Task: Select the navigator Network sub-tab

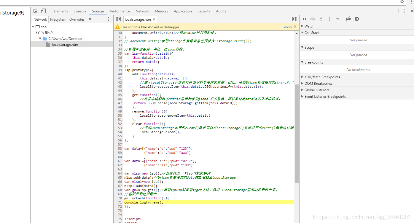Action: click(40, 19)
